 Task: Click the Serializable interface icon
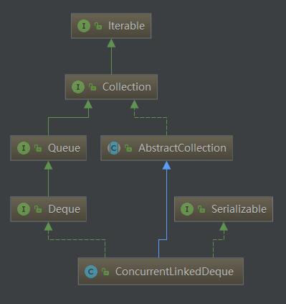tap(187, 209)
